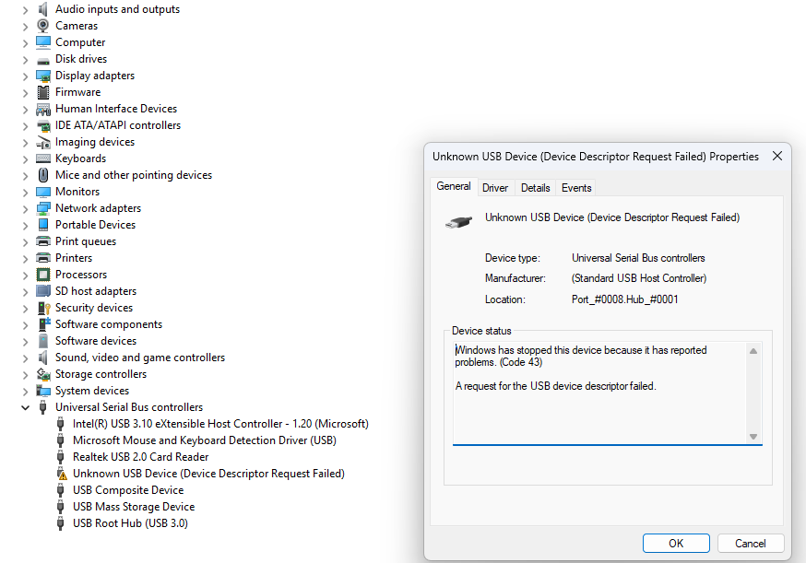Expand the Processors category
This screenshot has width=806, height=563.
point(25,276)
